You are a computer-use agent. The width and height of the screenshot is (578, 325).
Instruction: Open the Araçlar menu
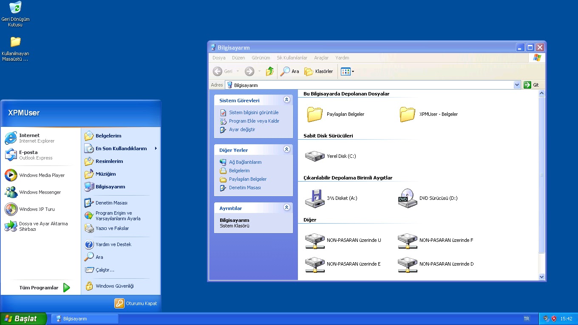[x=321, y=58]
